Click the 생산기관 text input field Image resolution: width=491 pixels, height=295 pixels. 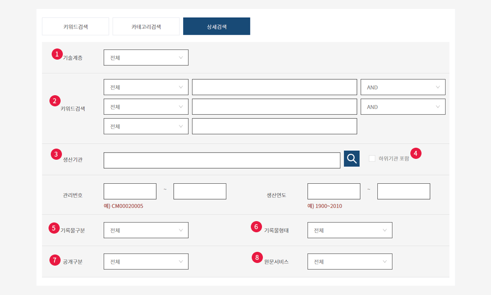222,161
